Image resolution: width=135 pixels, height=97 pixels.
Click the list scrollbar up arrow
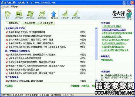coord(96,28)
